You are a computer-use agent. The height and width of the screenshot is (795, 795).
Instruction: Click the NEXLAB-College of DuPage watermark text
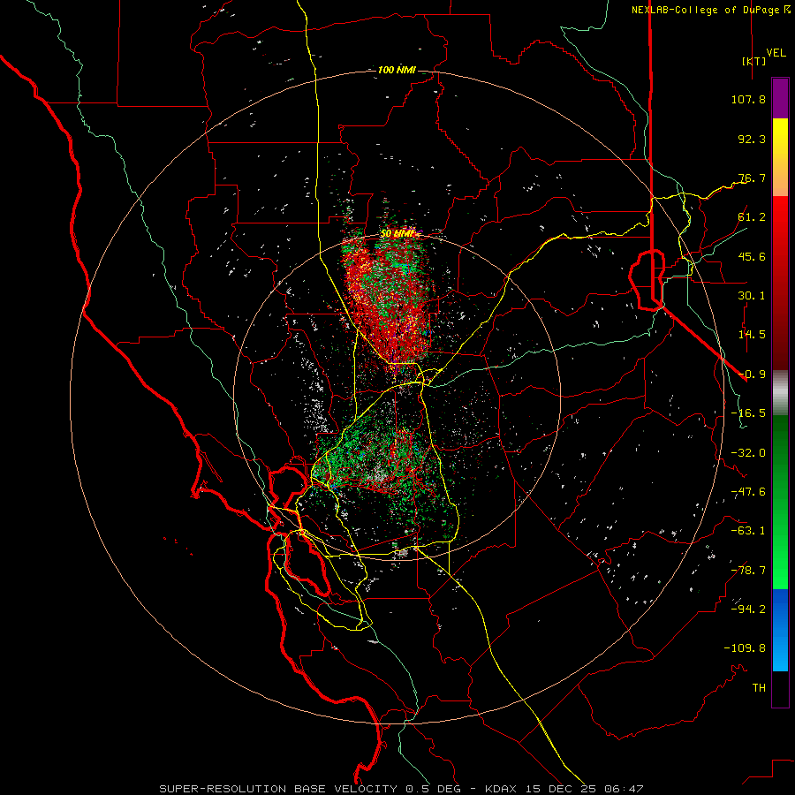point(710,10)
